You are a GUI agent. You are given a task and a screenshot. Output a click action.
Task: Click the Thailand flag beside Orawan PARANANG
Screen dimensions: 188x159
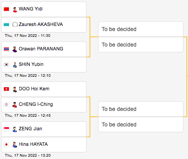coord(6,49)
